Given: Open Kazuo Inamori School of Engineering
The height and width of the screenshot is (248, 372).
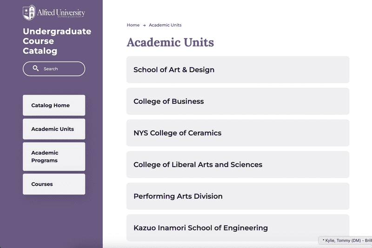Looking at the screenshot, I should 238,228.
